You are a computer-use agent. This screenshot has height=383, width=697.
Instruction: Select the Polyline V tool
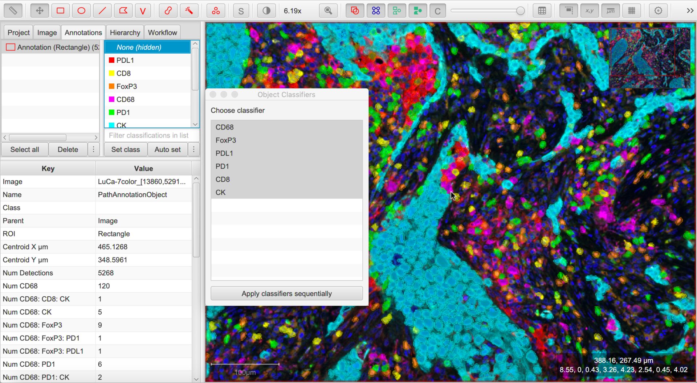[143, 11]
